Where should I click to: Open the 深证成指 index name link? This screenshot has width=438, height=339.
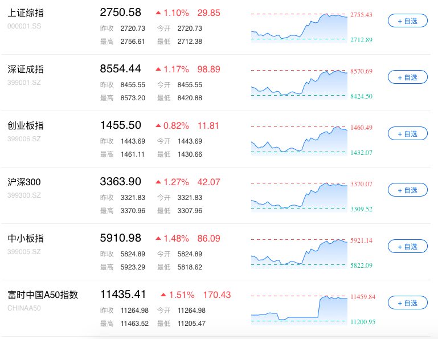point(26,70)
